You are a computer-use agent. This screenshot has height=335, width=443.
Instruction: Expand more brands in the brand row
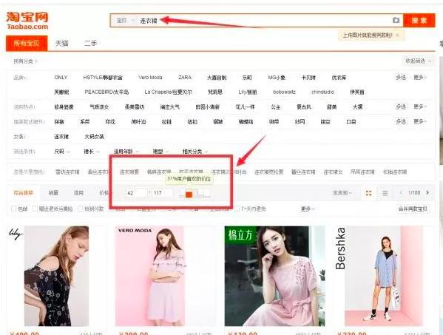point(420,78)
